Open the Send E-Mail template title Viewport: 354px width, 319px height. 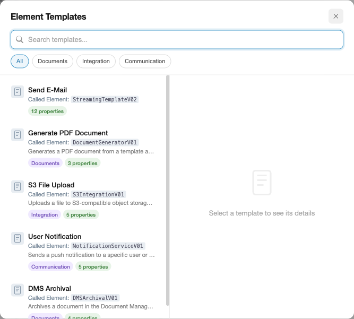[x=47, y=90]
